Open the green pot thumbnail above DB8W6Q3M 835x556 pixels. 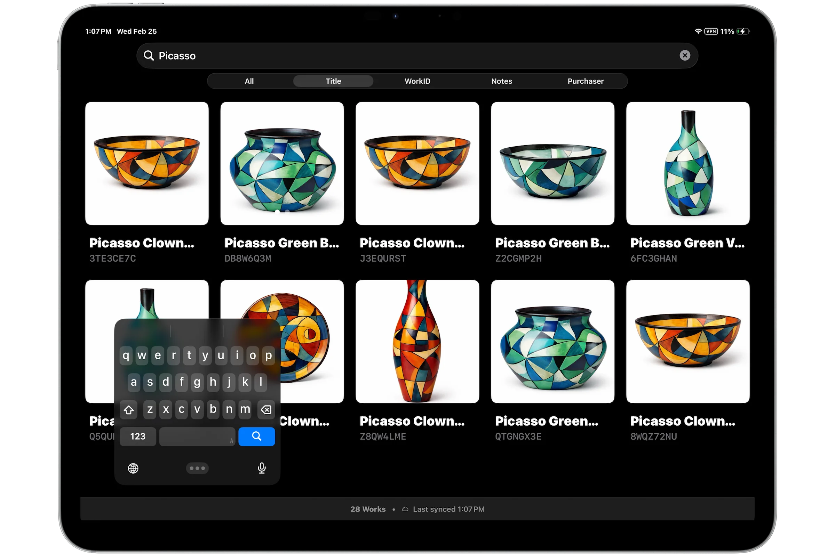(x=282, y=163)
